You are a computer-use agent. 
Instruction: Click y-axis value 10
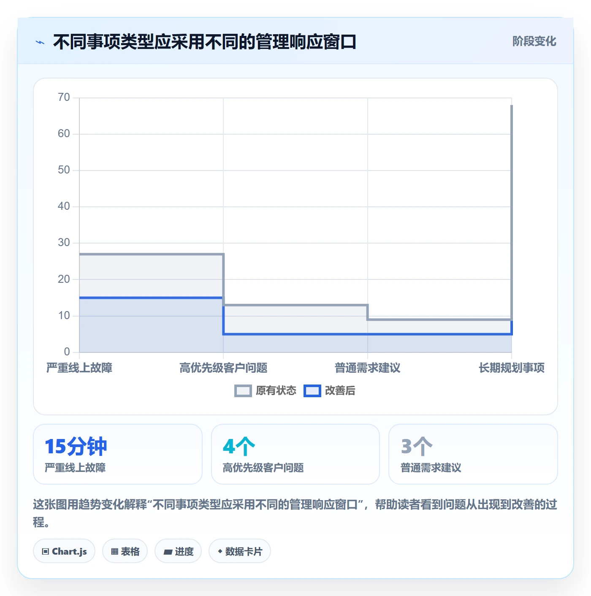click(x=64, y=316)
